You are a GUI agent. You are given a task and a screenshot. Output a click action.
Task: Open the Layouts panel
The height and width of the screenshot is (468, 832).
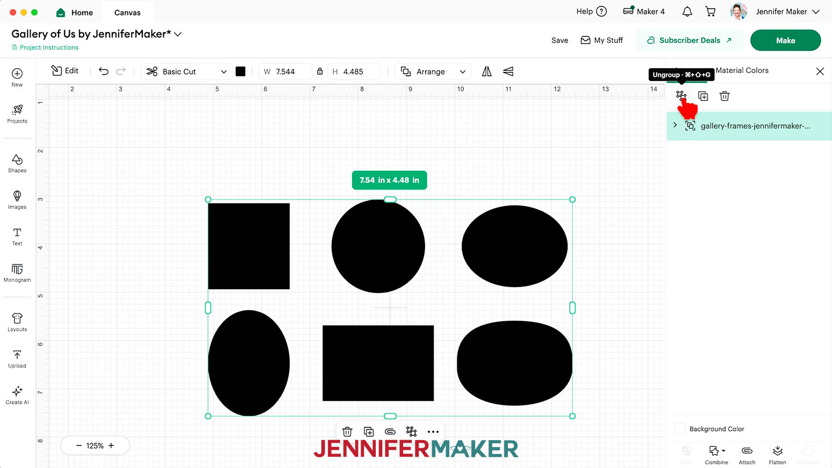[x=17, y=322]
